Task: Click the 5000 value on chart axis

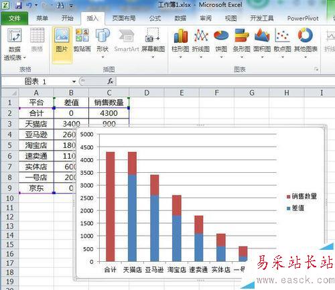Action: [86, 135]
